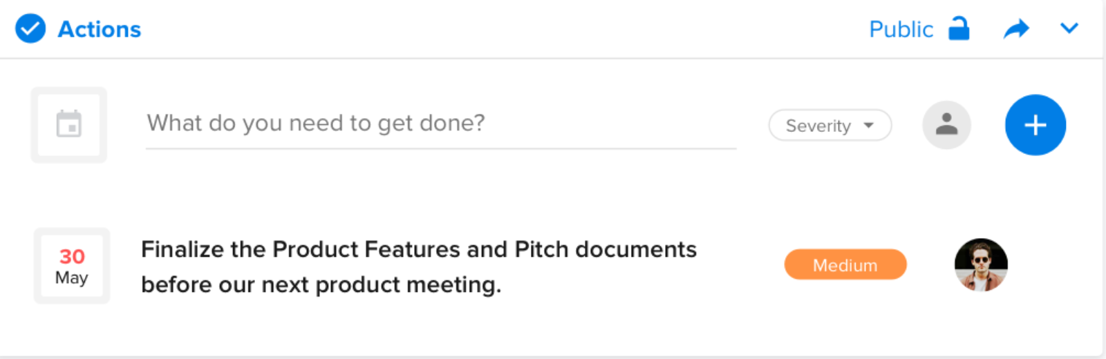Collapse the Actions panel with the chevron
Viewport: 1106px width, 359px height.
(1069, 28)
